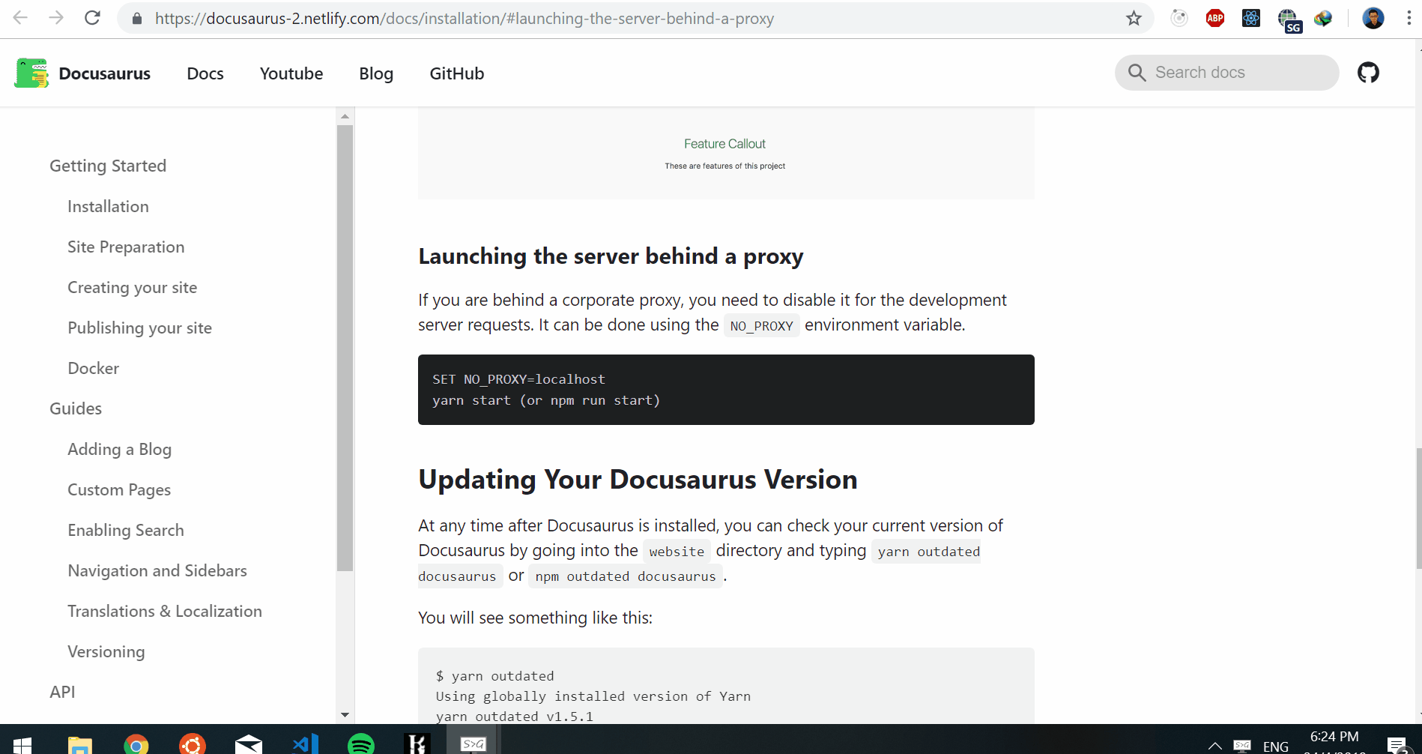Click the tray keyboard input icon
This screenshot has height=754, width=1422.
point(1242,746)
